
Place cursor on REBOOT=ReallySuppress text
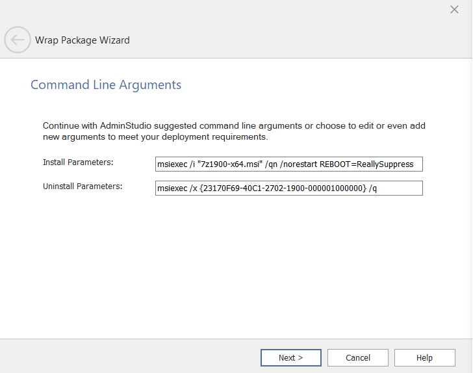pyautogui.click(x=366, y=164)
